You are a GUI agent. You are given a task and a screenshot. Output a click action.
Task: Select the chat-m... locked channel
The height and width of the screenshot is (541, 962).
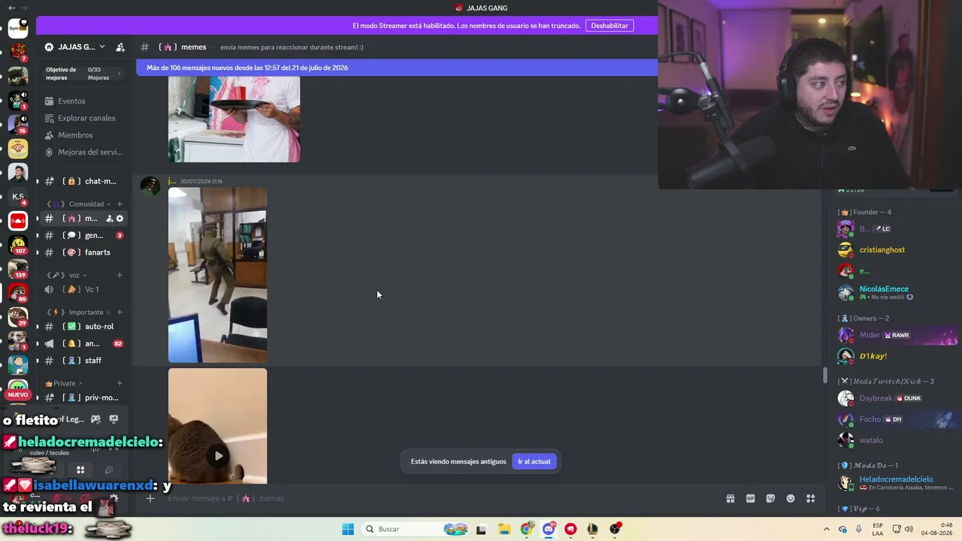pyautogui.click(x=83, y=181)
